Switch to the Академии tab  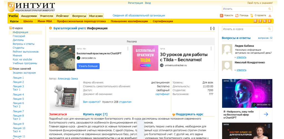click(29, 16)
